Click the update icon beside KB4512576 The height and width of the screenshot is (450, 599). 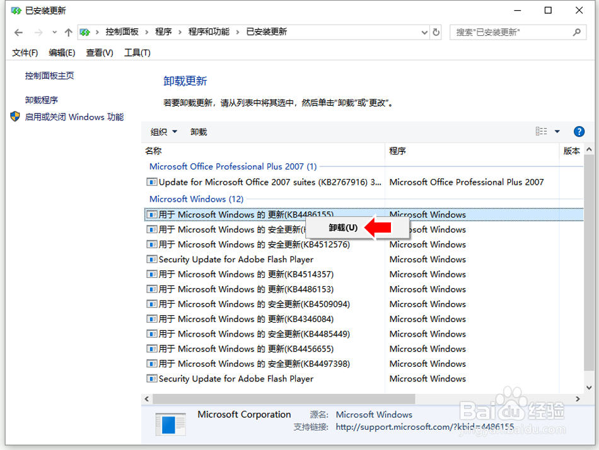152,245
